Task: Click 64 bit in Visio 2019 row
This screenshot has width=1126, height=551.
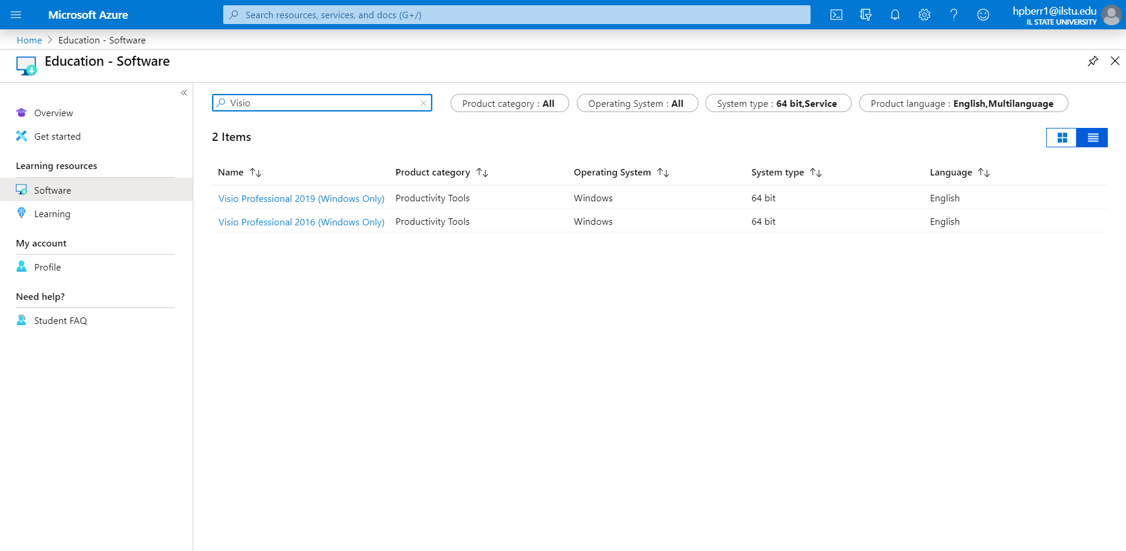Action: click(764, 198)
